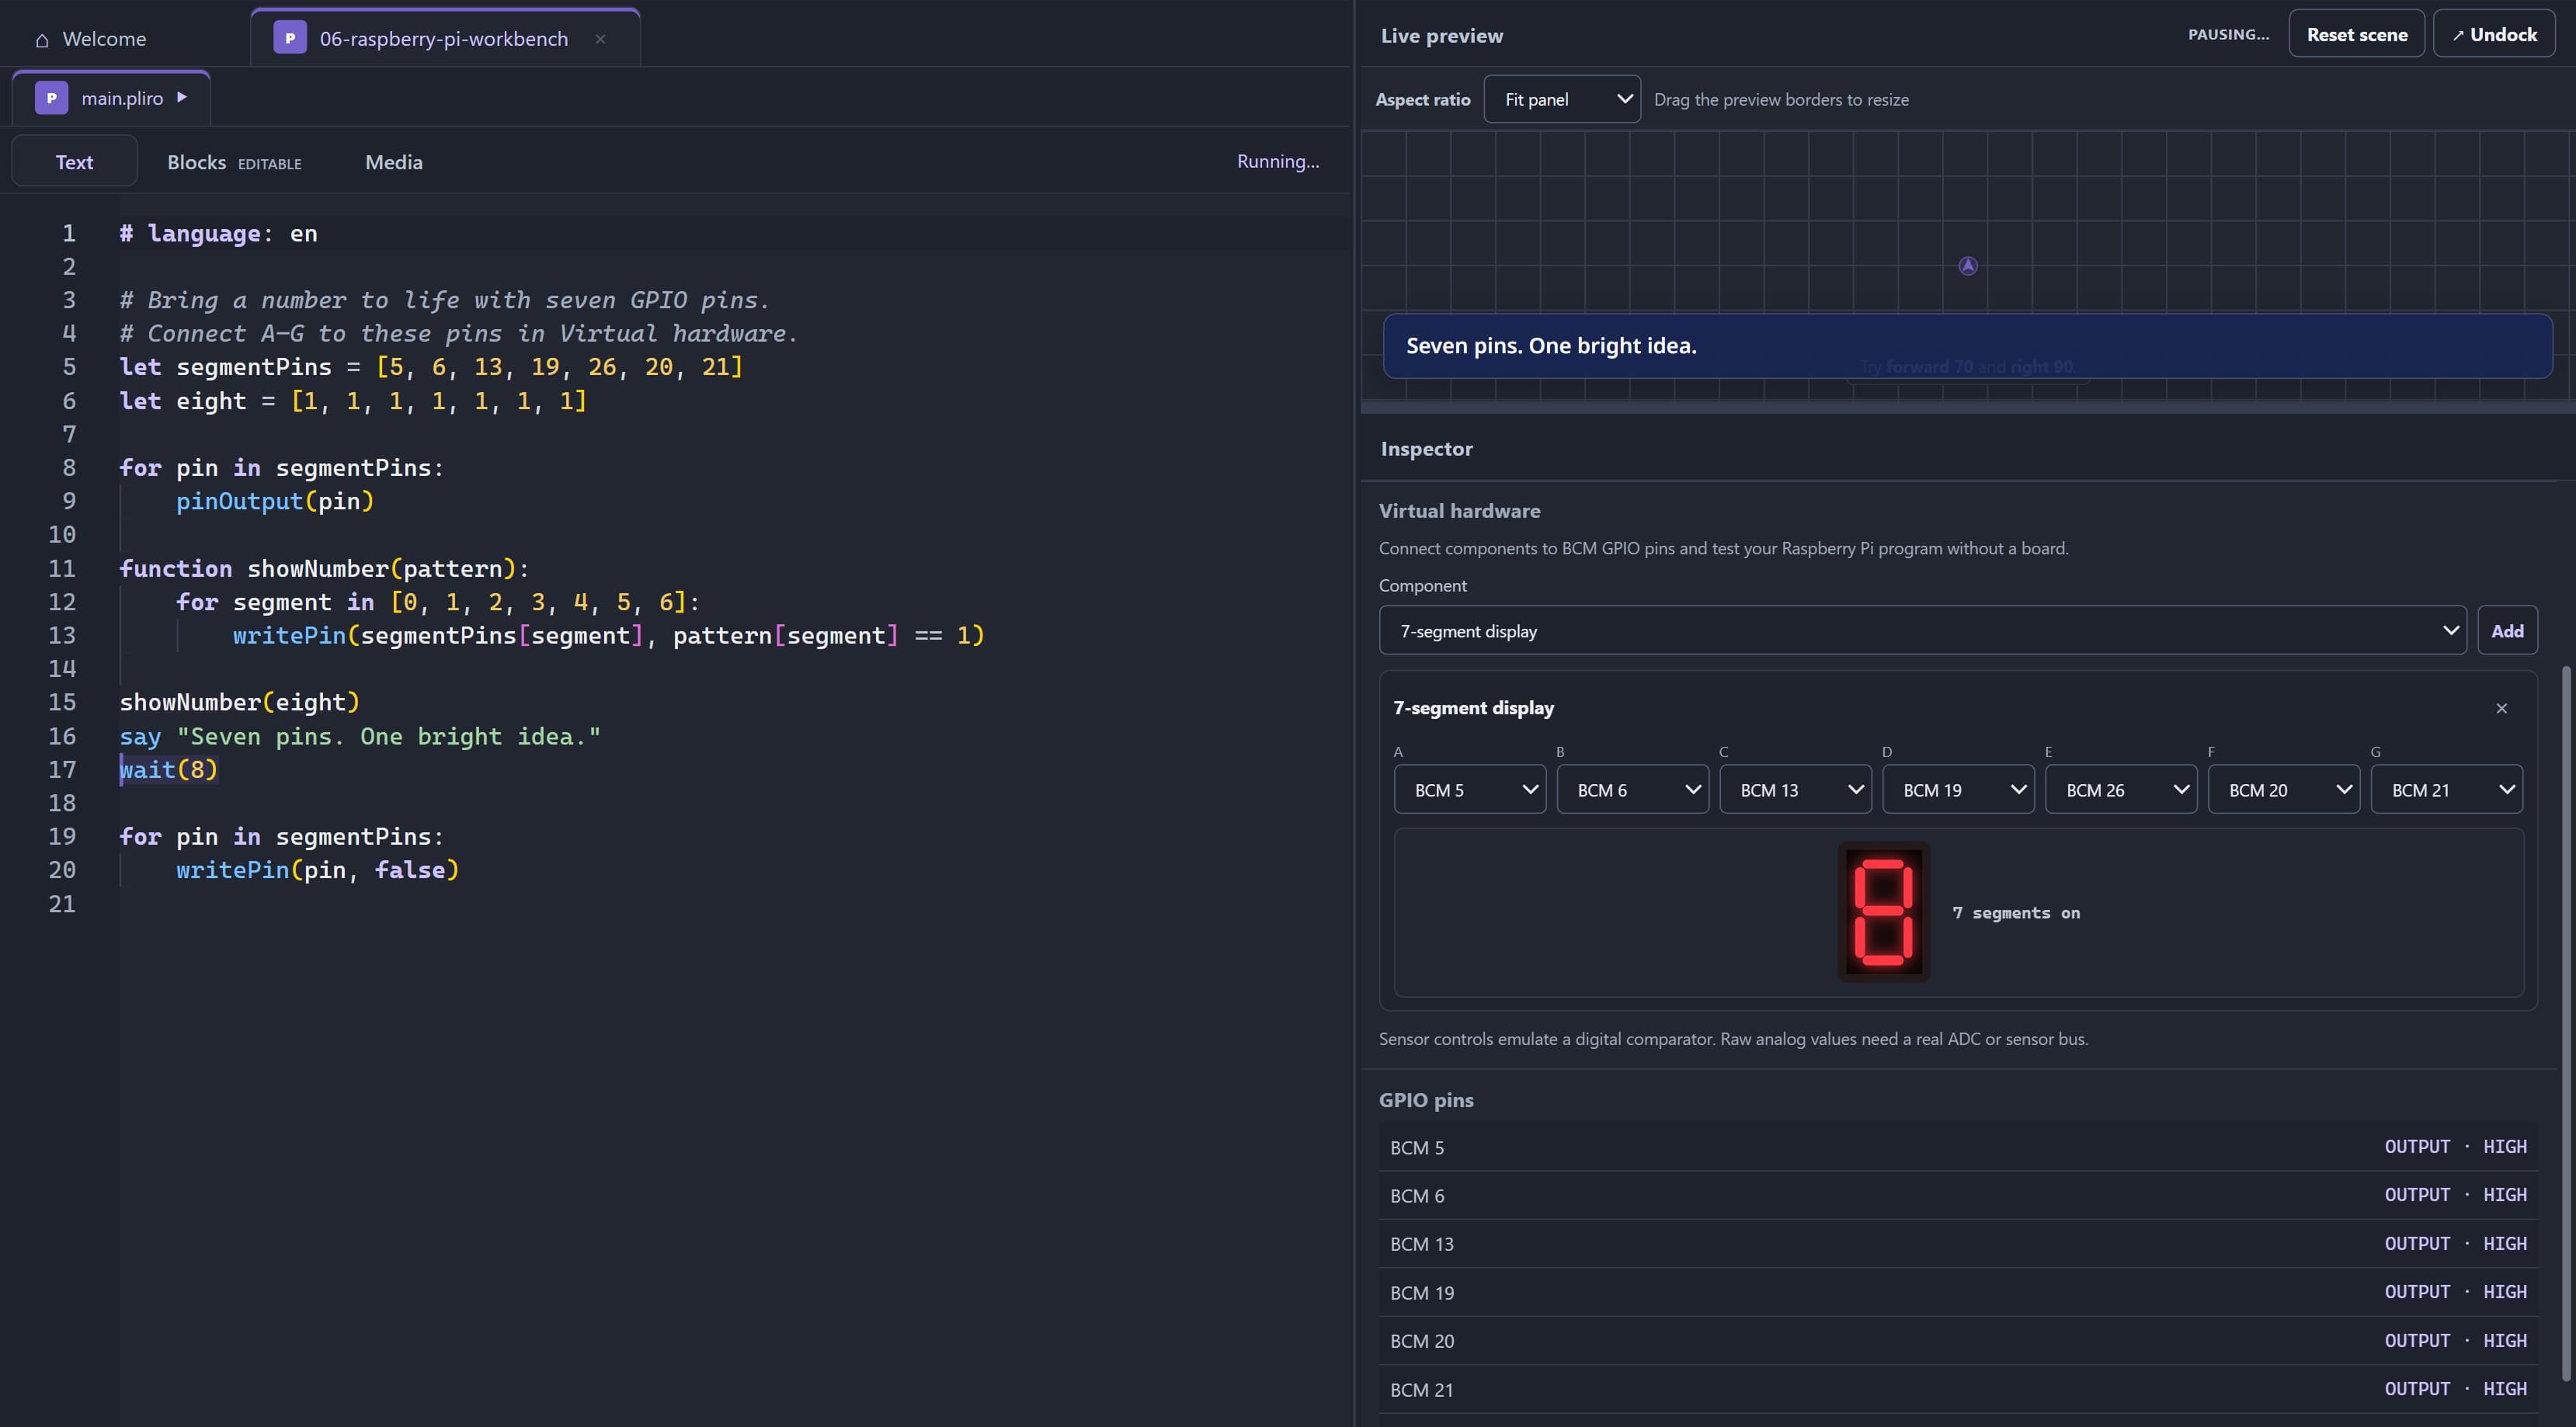2576x1427 pixels.
Task: Open segment G pin dropdown BCM 21
Action: pos(2447,790)
